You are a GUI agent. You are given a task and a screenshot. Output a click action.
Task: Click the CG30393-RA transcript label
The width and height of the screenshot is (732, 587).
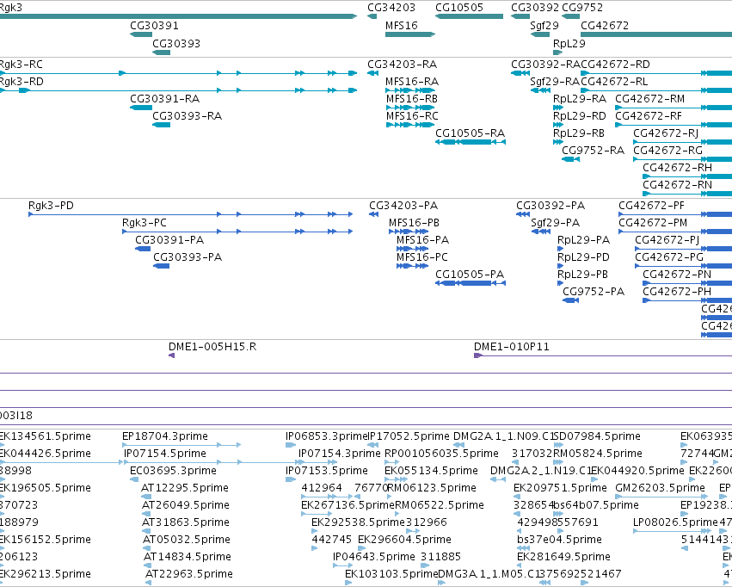(188, 116)
